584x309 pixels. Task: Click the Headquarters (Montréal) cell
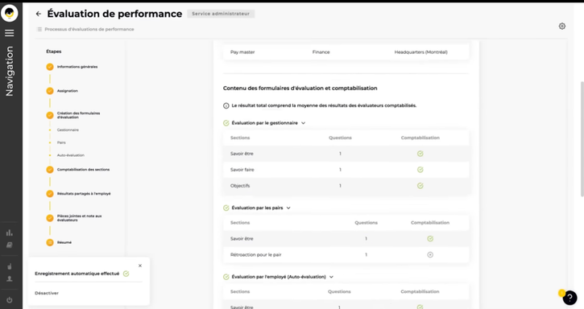(420, 52)
